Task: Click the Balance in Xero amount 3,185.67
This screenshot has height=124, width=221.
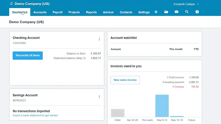Action: tap(95, 53)
